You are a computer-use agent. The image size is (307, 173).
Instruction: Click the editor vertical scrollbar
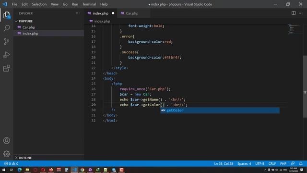coord(305,86)
